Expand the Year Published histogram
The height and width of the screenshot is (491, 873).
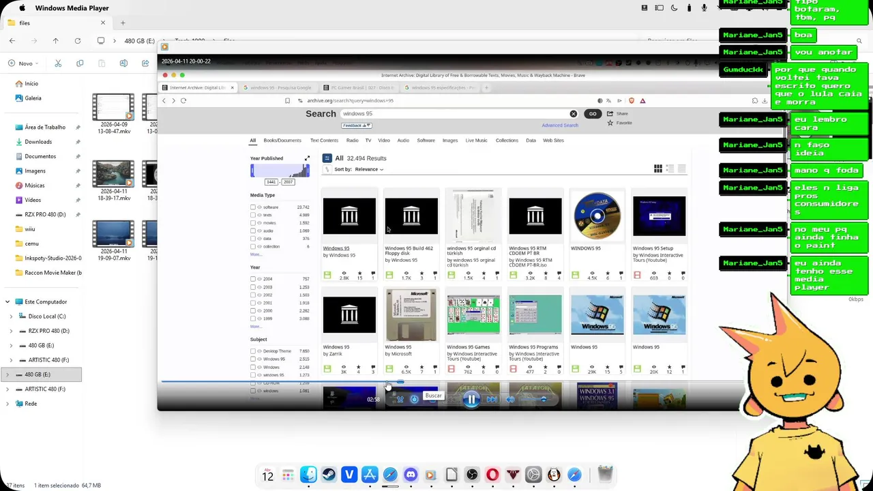[307, 158]
